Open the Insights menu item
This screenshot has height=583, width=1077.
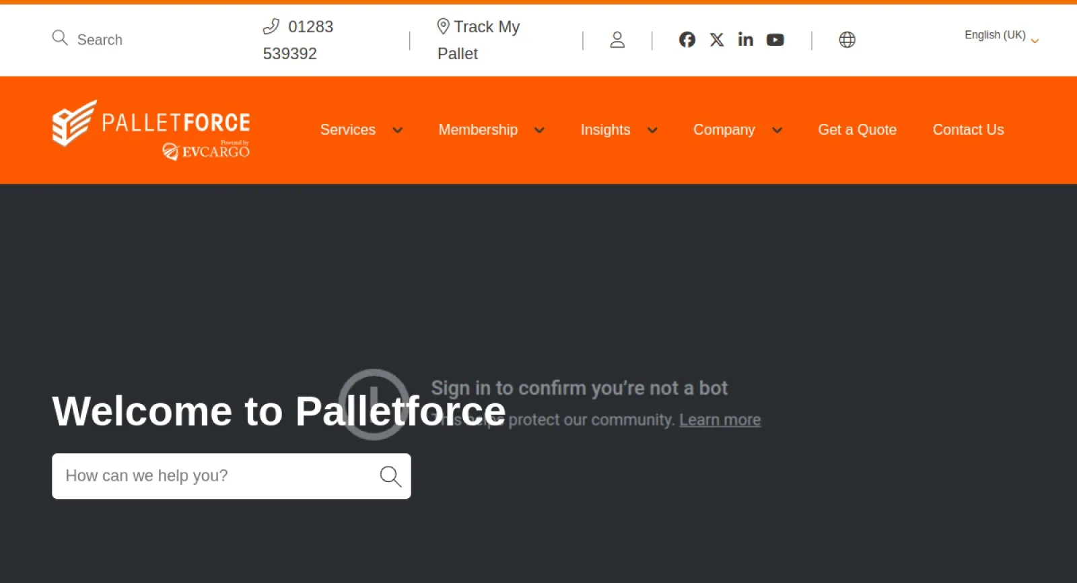point(605,129)
